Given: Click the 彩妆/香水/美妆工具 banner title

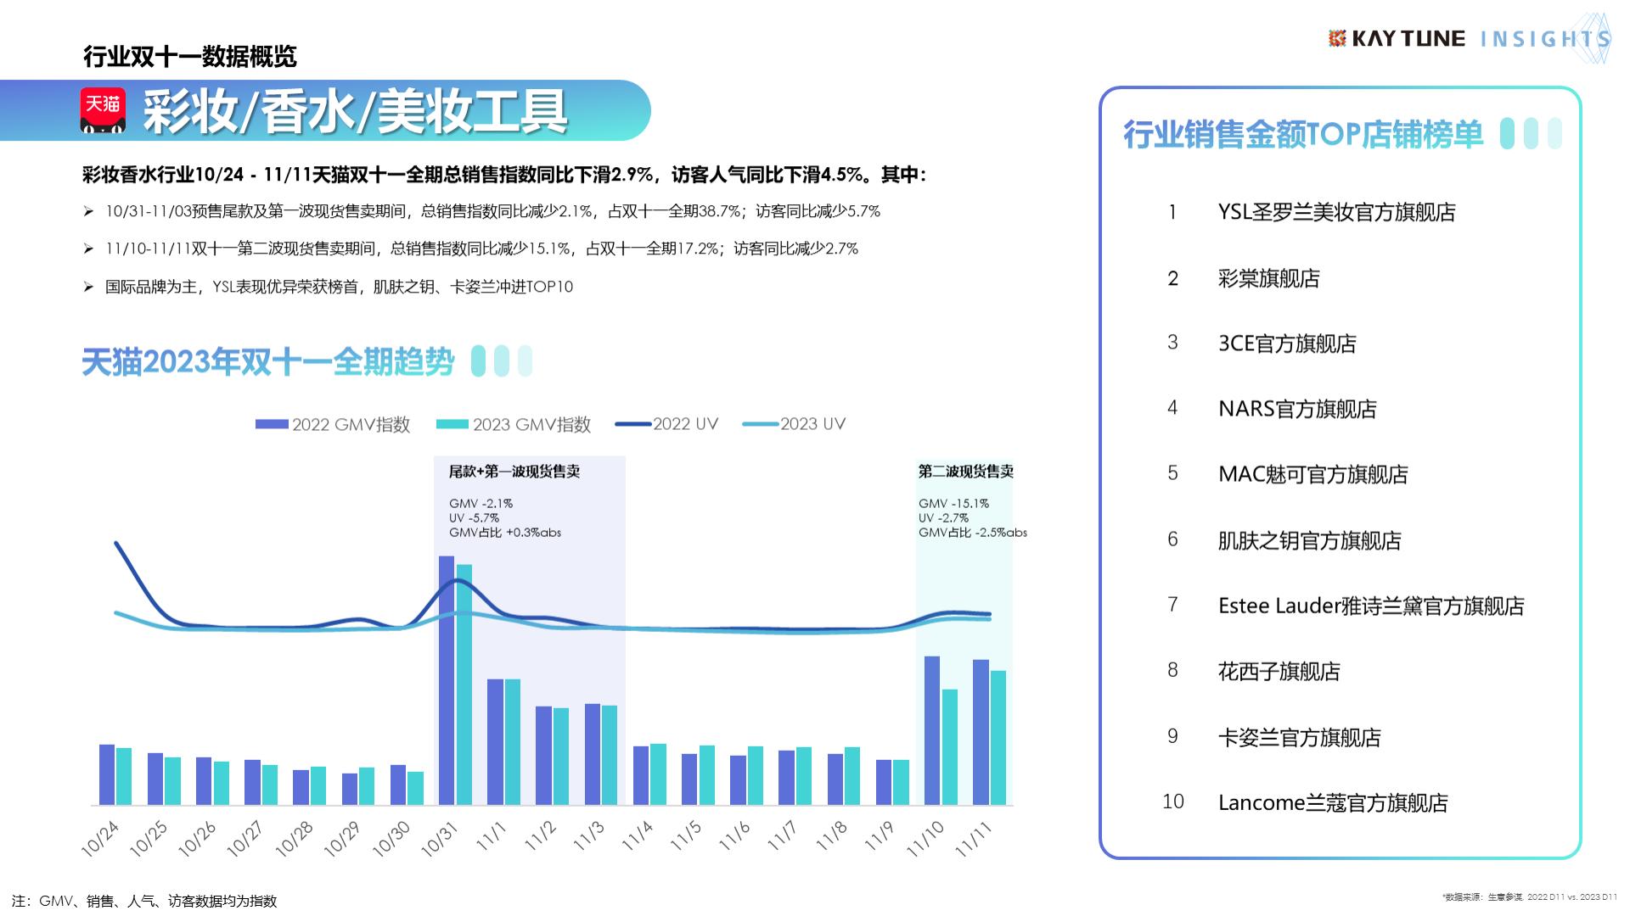Looking at the screenshot, I should coord(355,111).
